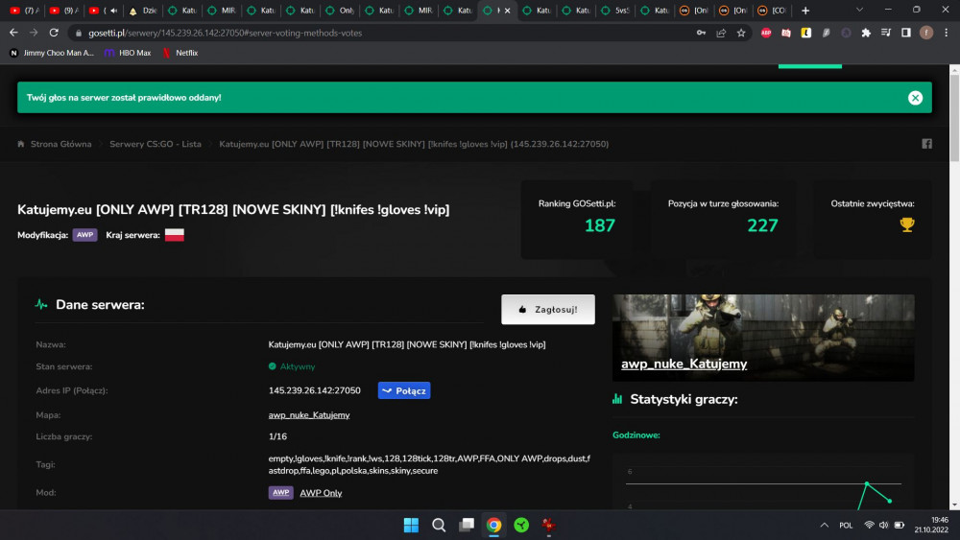Open the awp_nuke_Katujemy map thumbnail image
Screen dimensions: 960x540
pyautogui.click(x=763, y=338)
